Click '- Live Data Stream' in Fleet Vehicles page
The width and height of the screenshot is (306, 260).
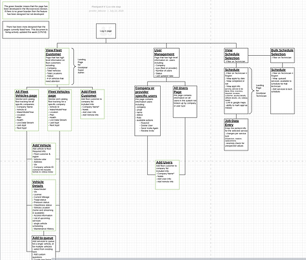pyautogui.click(x=58, y=120)
